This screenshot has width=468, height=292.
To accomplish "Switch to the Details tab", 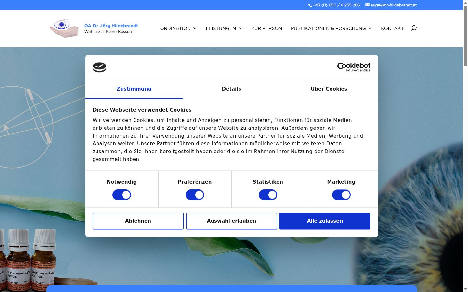I will pos(231,89).
